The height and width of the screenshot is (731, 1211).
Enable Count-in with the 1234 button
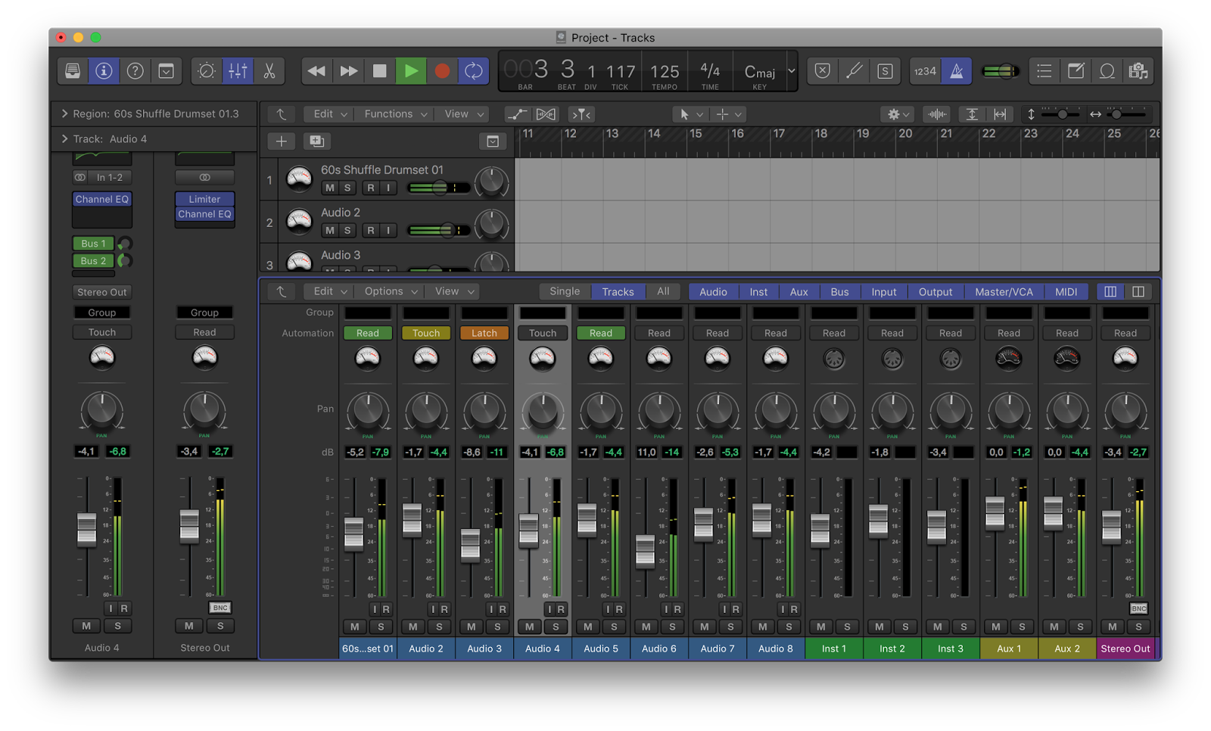(x=925, y=70)
